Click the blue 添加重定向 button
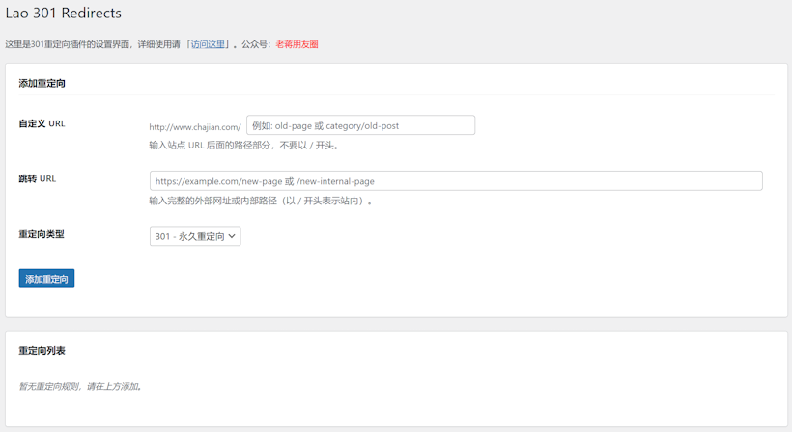This screenshot has height=432, width=792. (46, 279)
